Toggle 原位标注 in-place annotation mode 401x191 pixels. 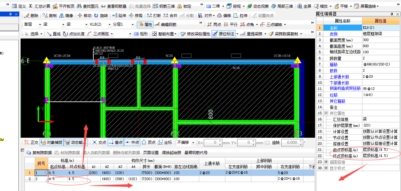224,34
